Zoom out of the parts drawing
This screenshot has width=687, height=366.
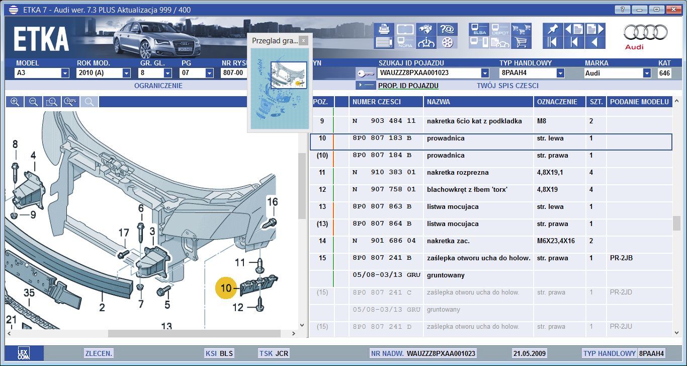click(x=34, y=102)
